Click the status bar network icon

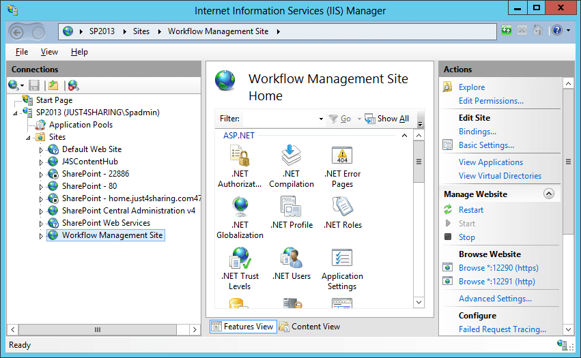pyautogui.click(x=562, y=344)
